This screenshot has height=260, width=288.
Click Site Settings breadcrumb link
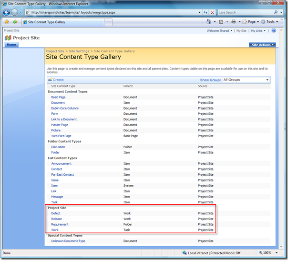click(x=79, y=51)
